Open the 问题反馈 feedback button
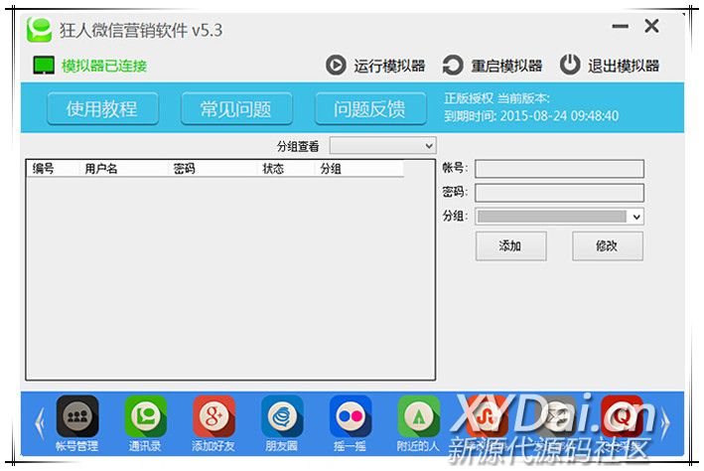The height and width of the screenshot is (471, 704). tap(370, 108)
